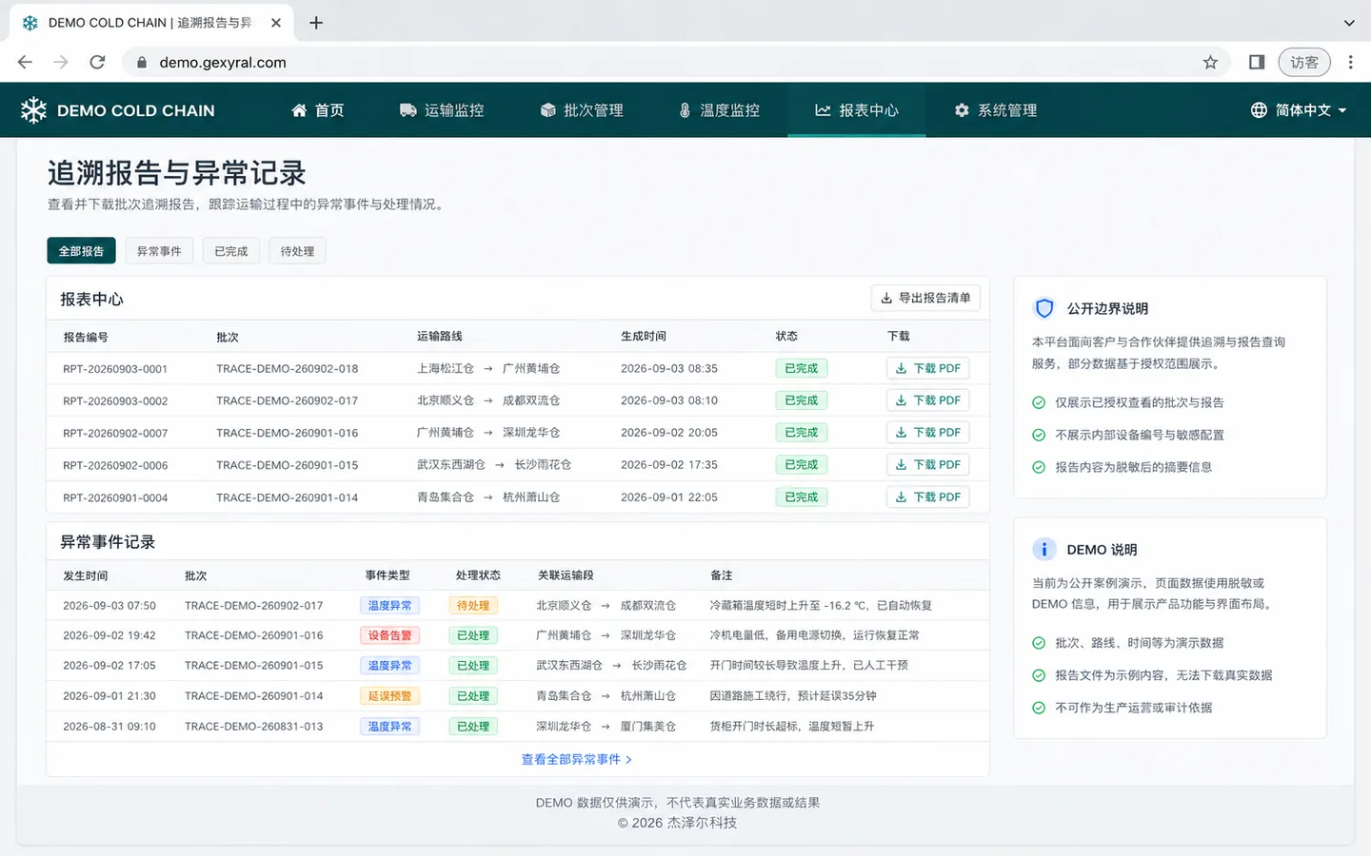The width and height of the screenshot is (1371, 856).
Task: Click the 待处理 status tag for TRACE-DEMO-260902-017
Action: 473,605
